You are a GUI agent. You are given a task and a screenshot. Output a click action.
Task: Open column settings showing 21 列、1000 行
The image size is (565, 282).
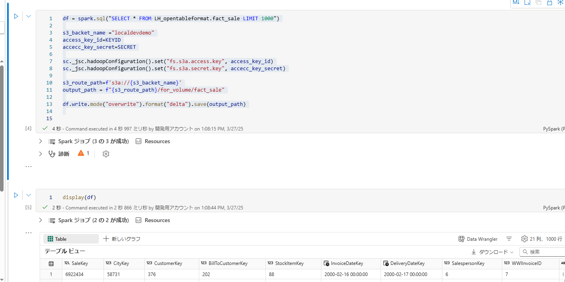pos(542,239)
